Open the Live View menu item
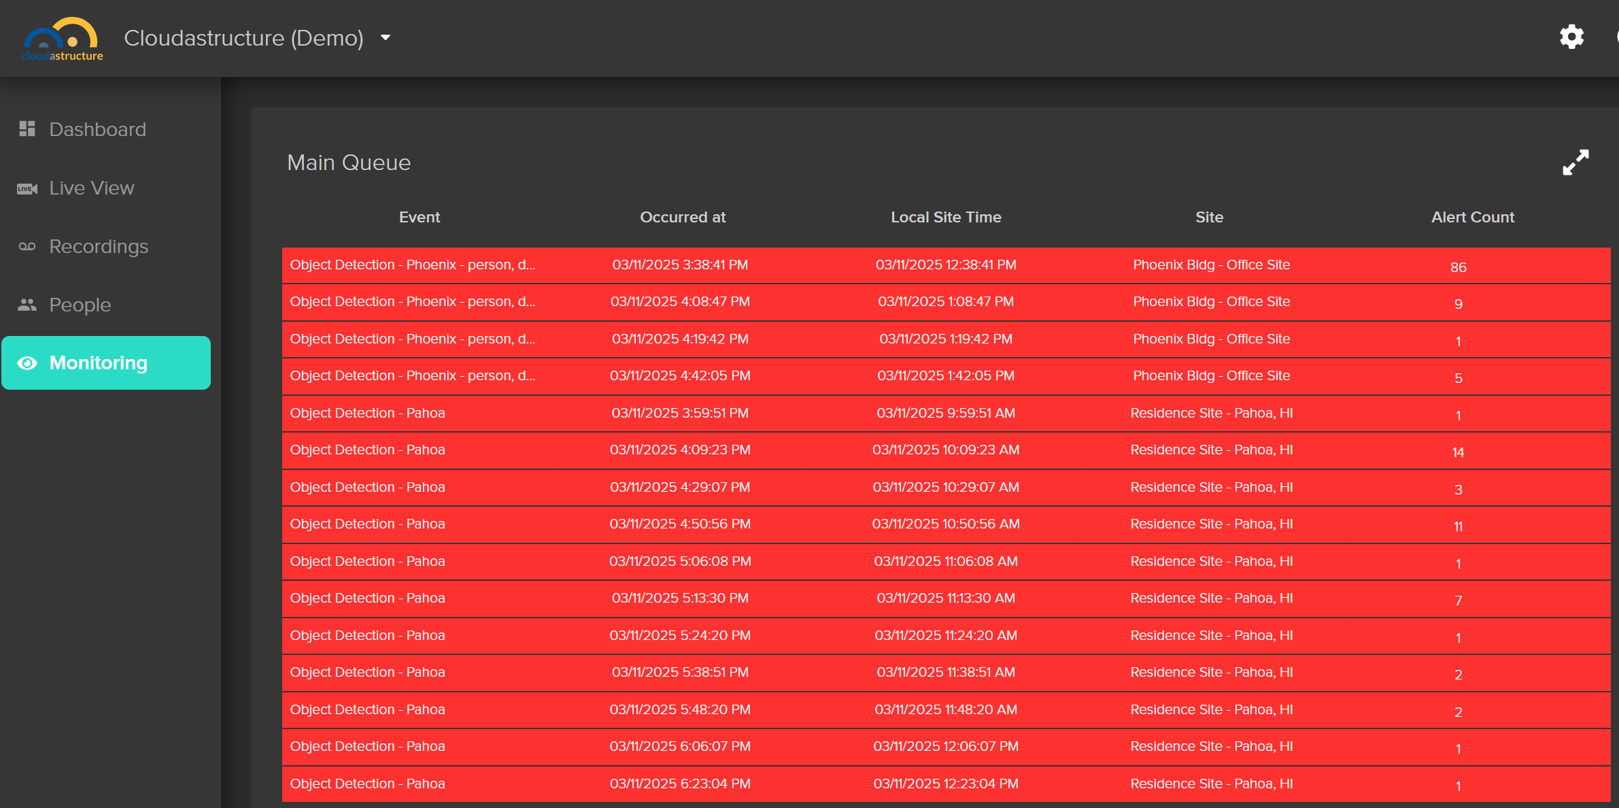The image size is (1619, 808). click(91, 188)
